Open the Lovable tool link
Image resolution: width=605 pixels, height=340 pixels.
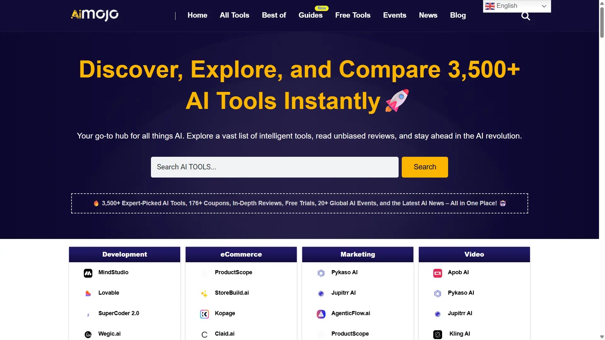[x=109, y=293]
